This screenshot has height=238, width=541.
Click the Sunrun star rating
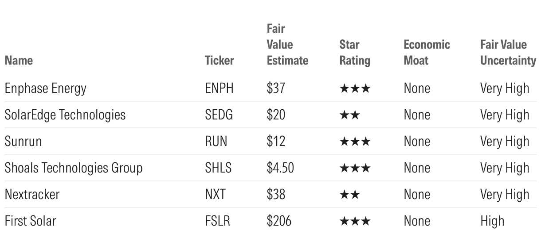pos(354,142)
